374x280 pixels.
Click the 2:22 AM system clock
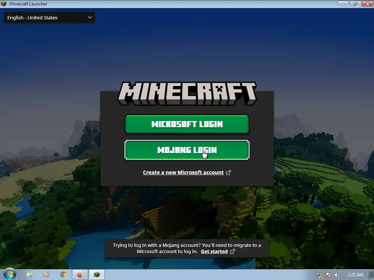tap(355, 275)
